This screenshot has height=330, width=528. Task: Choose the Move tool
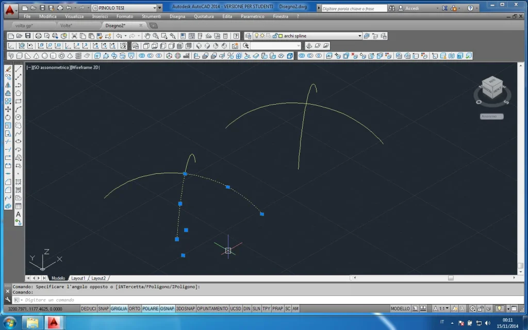(8, 109)
